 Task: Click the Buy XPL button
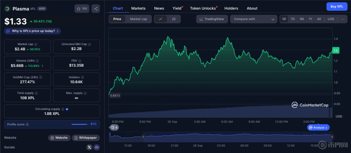(x=337, y=6)
